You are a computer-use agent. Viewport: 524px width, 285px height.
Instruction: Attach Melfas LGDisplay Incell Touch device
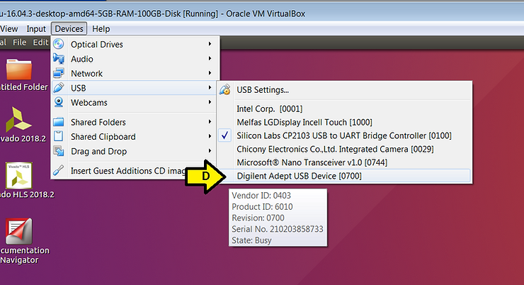(x=344, y=123)
